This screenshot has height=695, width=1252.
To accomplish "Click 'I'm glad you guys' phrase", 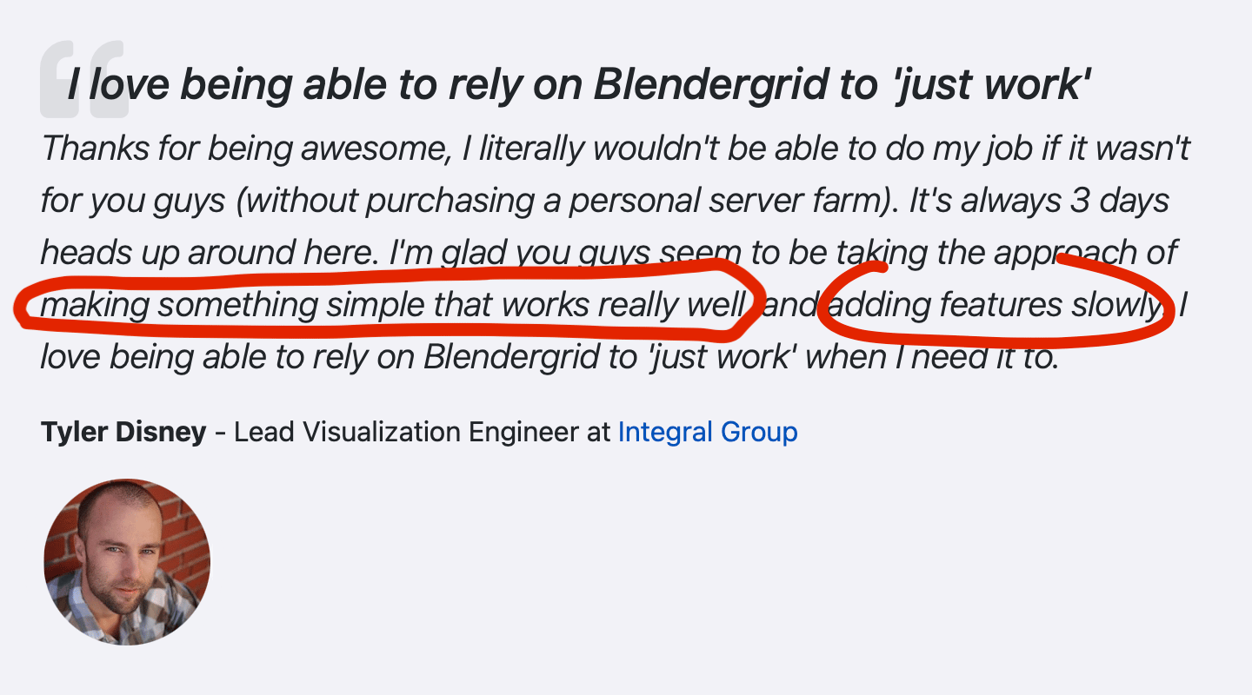I will (x=519, y=254).
